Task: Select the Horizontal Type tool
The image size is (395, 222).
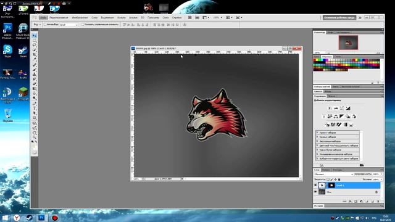Action: [x=35, y=109]
